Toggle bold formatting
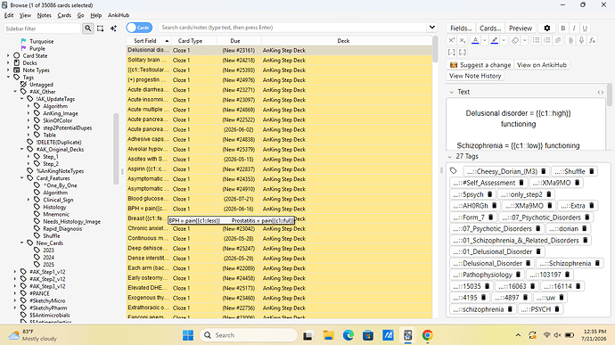Image resolution: width=615 pixels, height=345 pixels. click(x=562, y=29)
